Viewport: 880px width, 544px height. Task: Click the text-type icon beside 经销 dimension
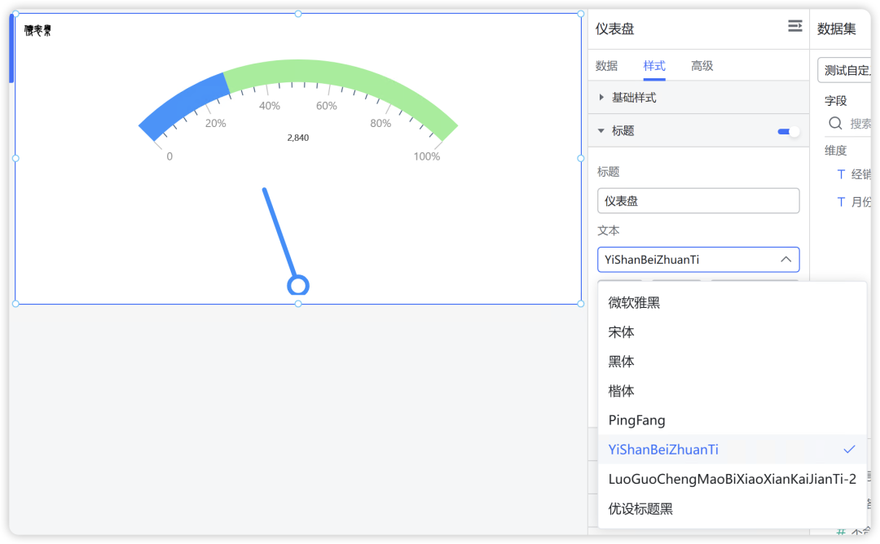click(x=841, y=174)
